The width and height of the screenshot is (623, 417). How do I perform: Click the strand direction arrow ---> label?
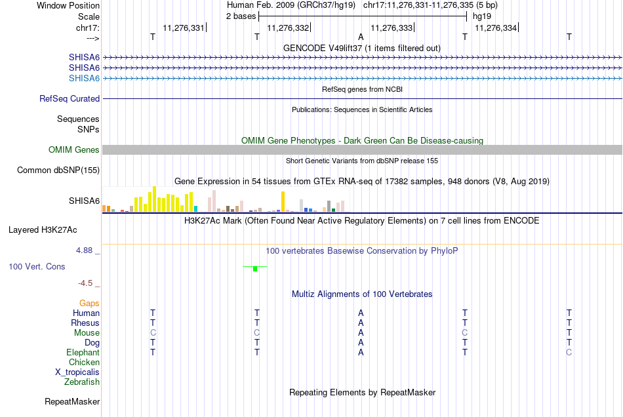(x=92, y=38)
